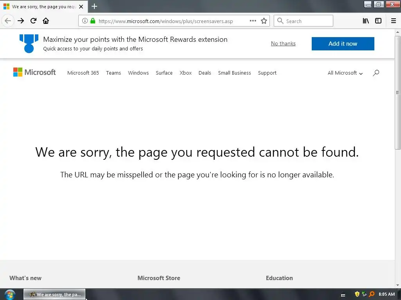Click the 'page you requested cannot be found' heading
The image size is (401, 300).
(197, 152)
